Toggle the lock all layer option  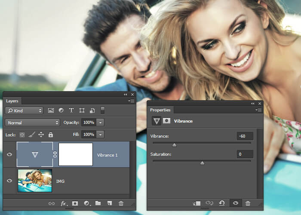(51, 135)
